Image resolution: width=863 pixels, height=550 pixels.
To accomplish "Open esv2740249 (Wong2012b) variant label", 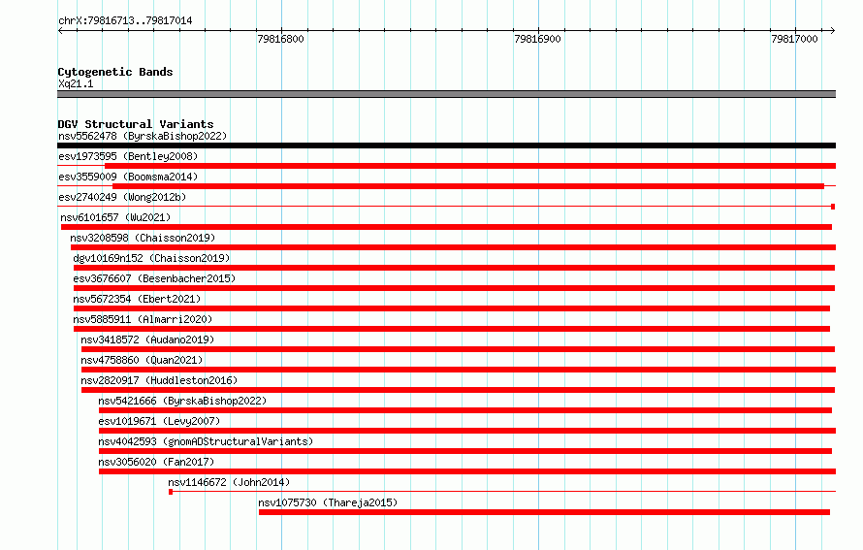I will tap(122, 197).
